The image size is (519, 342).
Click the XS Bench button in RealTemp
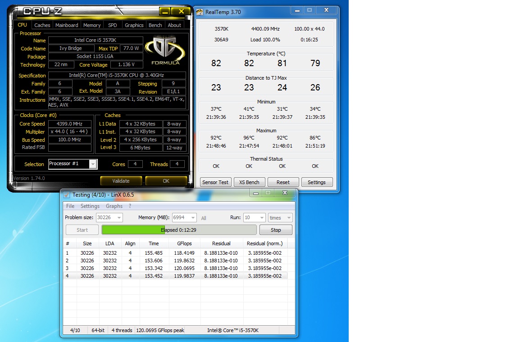coord(249,182)
